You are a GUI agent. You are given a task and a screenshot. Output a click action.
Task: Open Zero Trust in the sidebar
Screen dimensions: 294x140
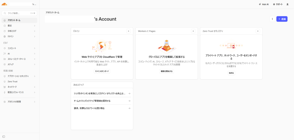click(13, 82)
